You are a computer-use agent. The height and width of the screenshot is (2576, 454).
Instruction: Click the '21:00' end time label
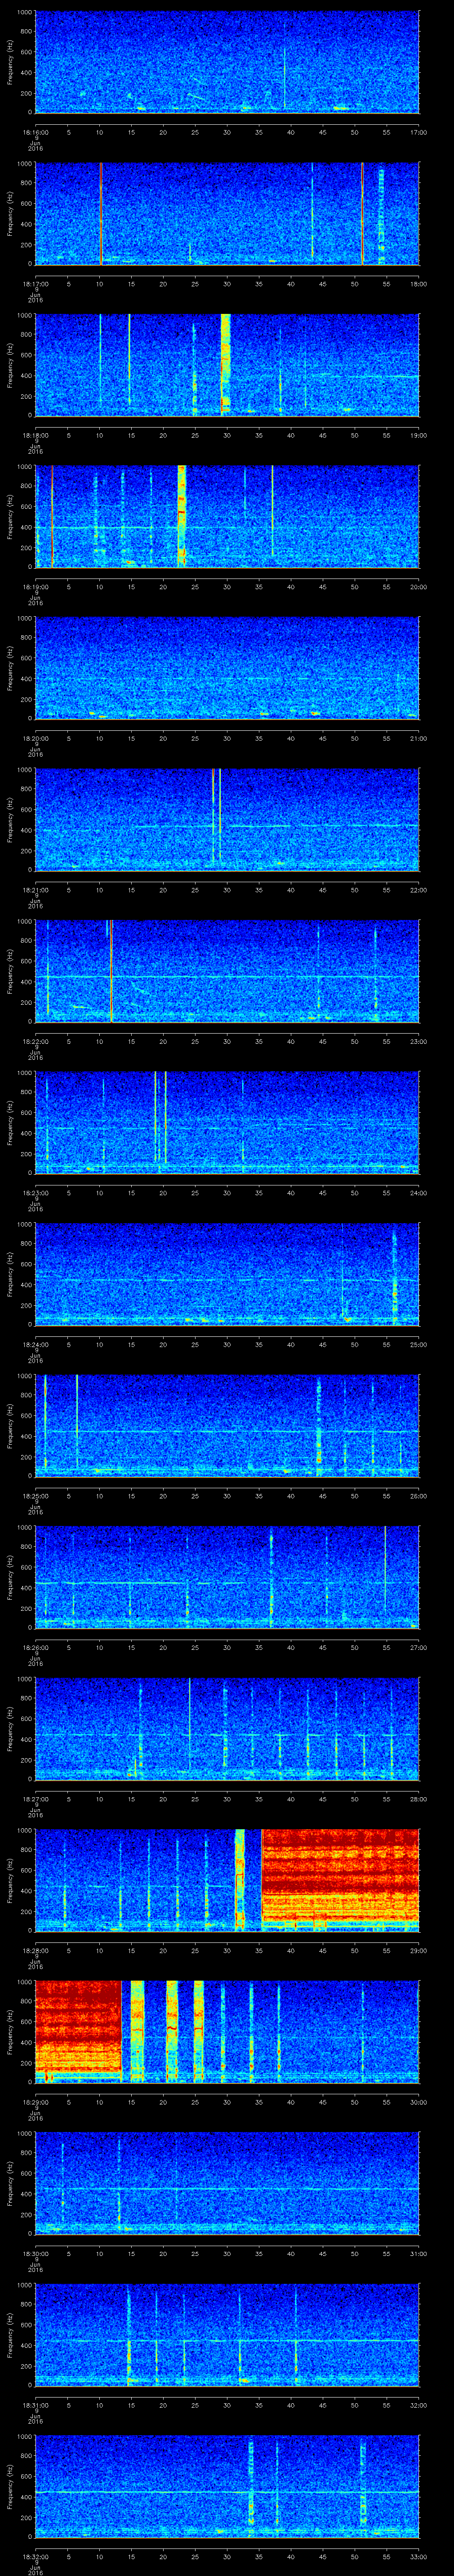pyautogui.click(x=418, y=738)
